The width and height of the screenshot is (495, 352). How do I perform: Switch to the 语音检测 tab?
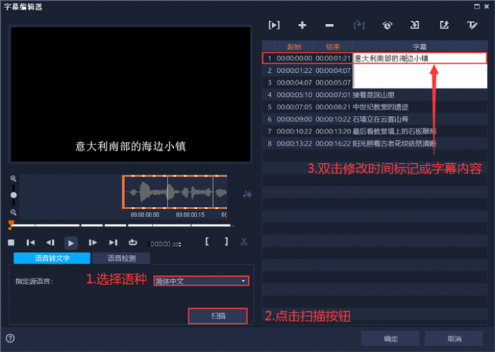point(122,258)
